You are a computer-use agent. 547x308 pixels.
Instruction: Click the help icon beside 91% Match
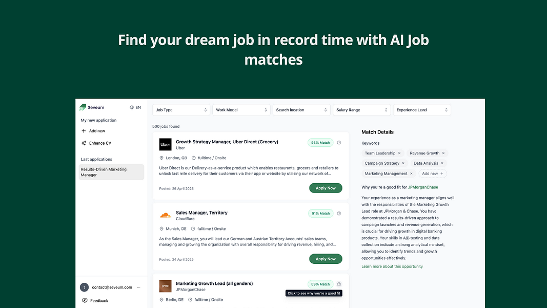[339, 214]
